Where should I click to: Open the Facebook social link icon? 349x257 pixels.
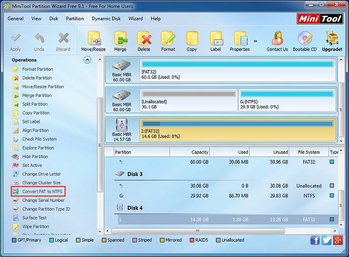click(x=315, y=240)
